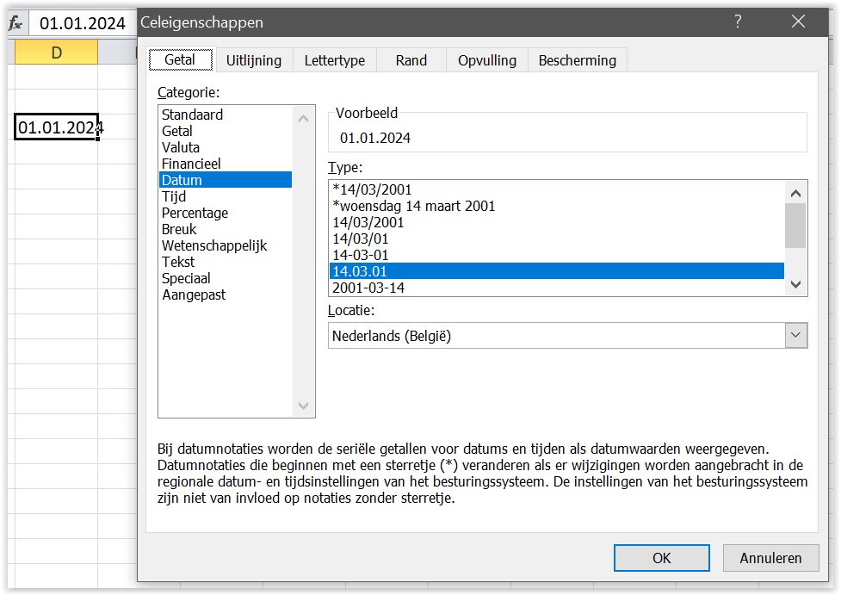Select the Opvulling tab
The width and height of the screenshot is (841, 595).
tap(487, 60)
